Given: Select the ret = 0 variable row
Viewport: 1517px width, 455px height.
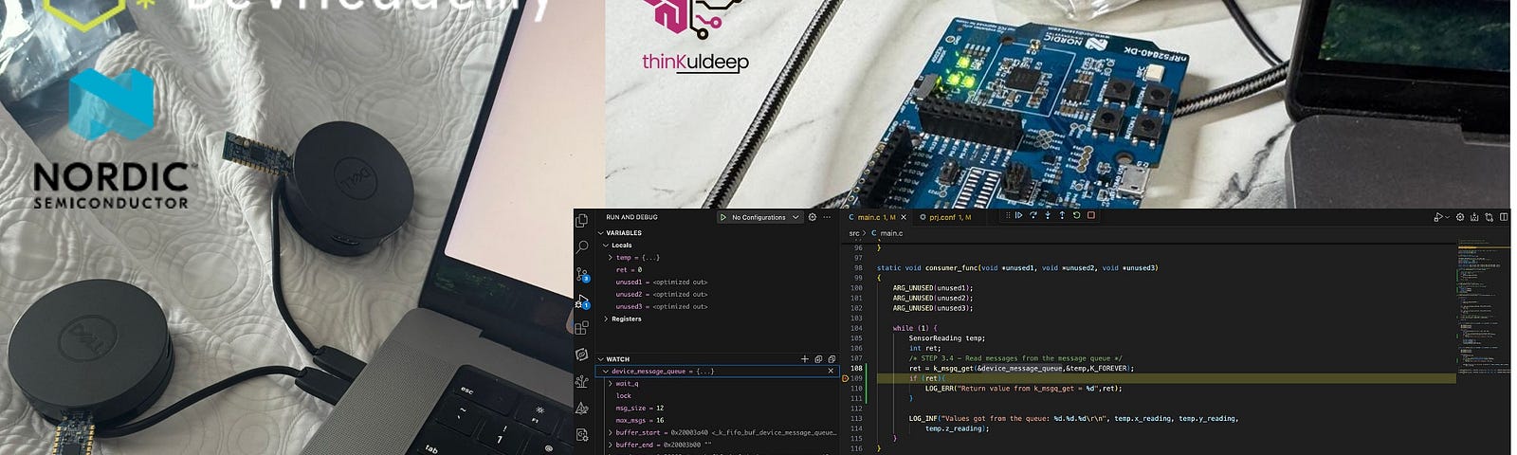Looking at the screenshot, I should point(717,270).
